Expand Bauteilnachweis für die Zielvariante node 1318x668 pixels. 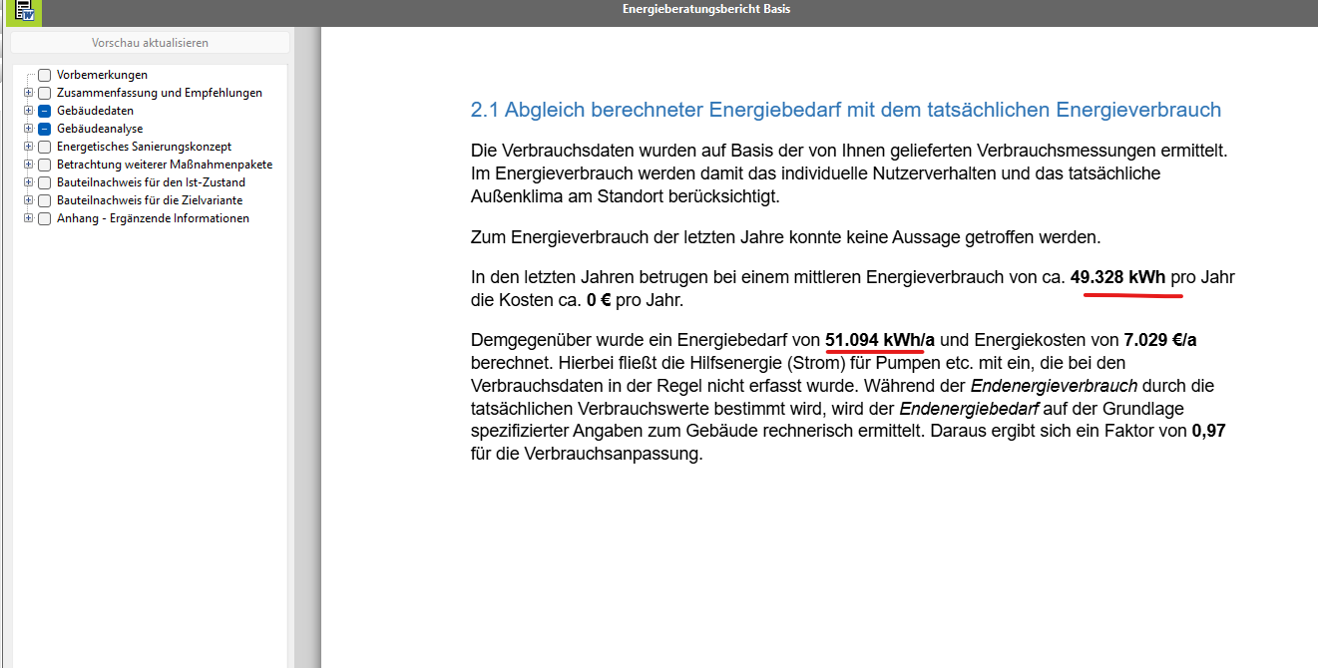coord(29,200)
